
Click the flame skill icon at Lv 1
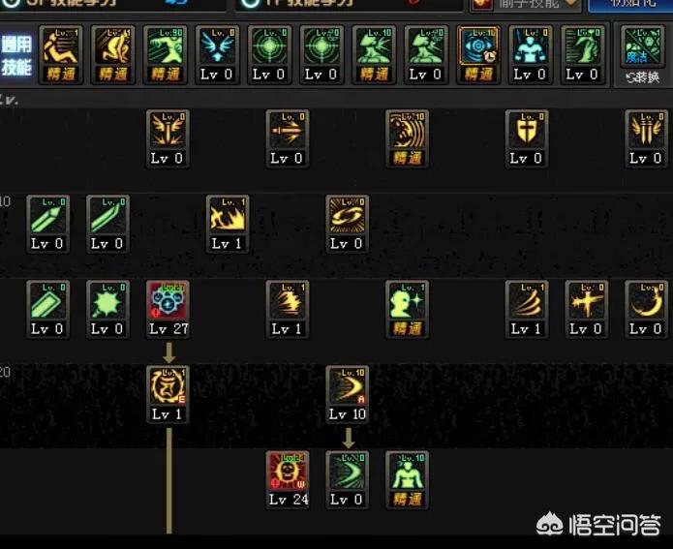(x=228, y=224)
